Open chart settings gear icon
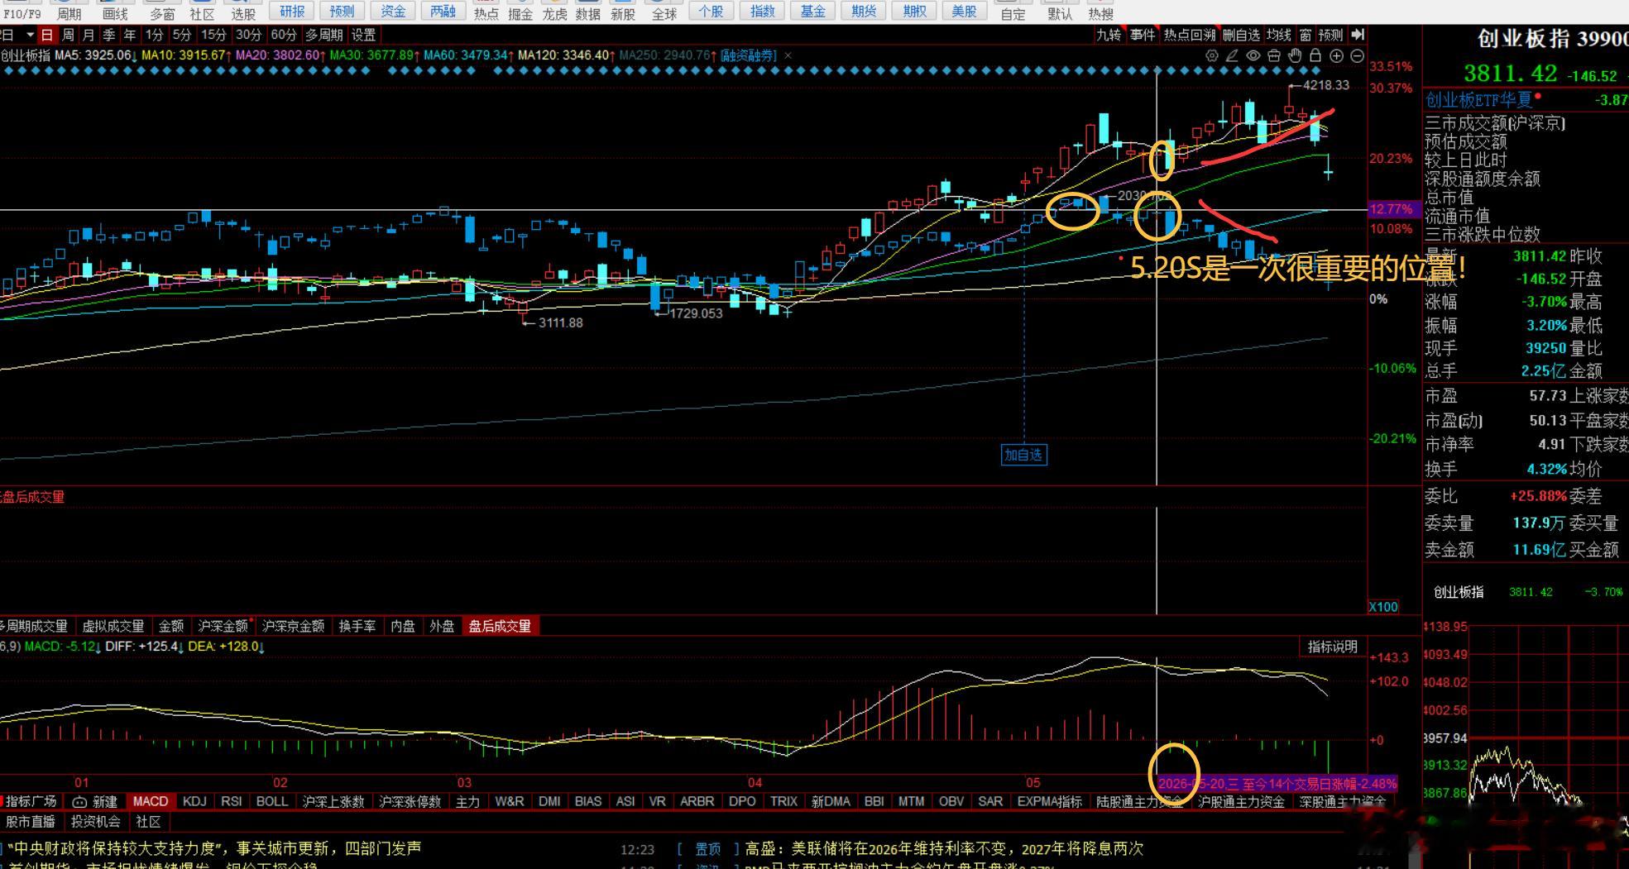The image size is (1629, 869). click(x=1212, y=55)
